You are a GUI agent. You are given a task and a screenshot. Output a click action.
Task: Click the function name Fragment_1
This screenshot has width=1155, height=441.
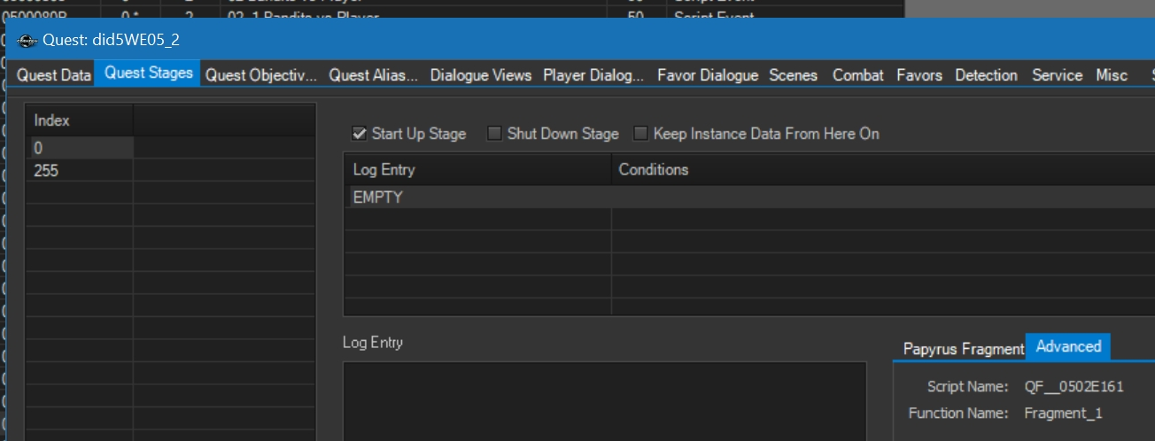[1063, 414]
